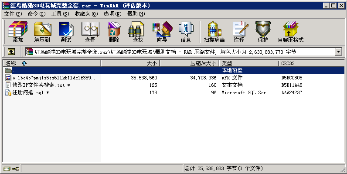The height and width of the screenshot is (174, 347).
Task: Click the 注释 (Comment) toolbar icon
Action: point(239,32)
